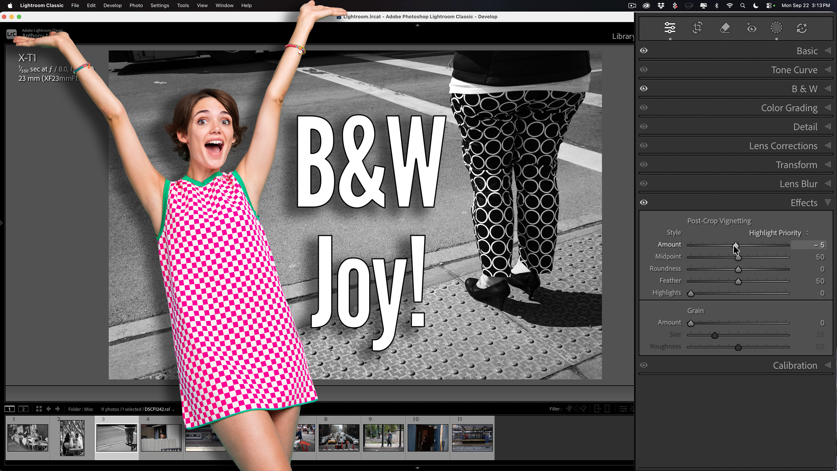Screen dimensions: 837x471
Task: Activate the Masking tool
Action: (x=776, y=28)
